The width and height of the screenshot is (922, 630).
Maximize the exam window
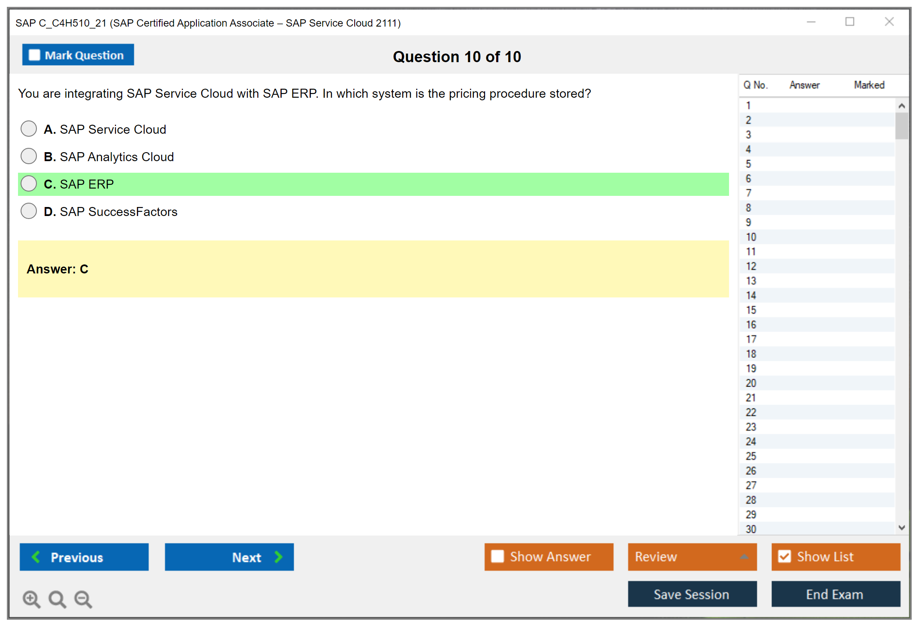(850, 22)
